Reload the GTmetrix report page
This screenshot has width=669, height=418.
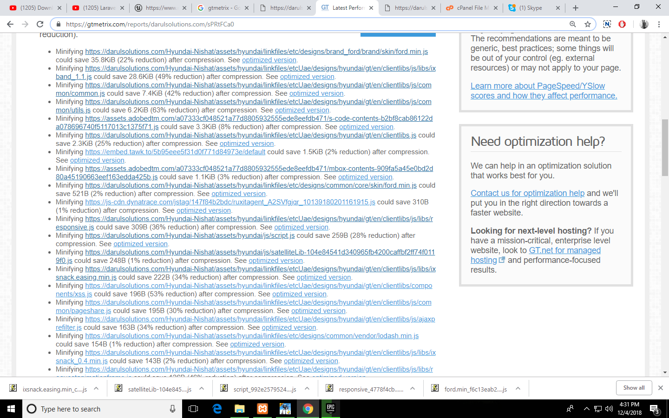(x=40, y=24)
